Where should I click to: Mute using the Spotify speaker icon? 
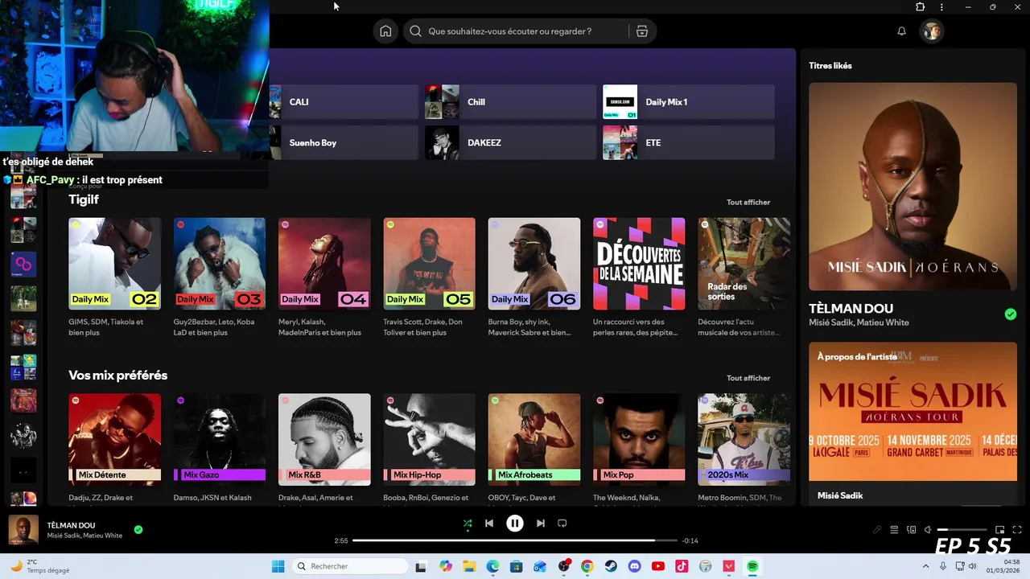[x=928, y=530]
